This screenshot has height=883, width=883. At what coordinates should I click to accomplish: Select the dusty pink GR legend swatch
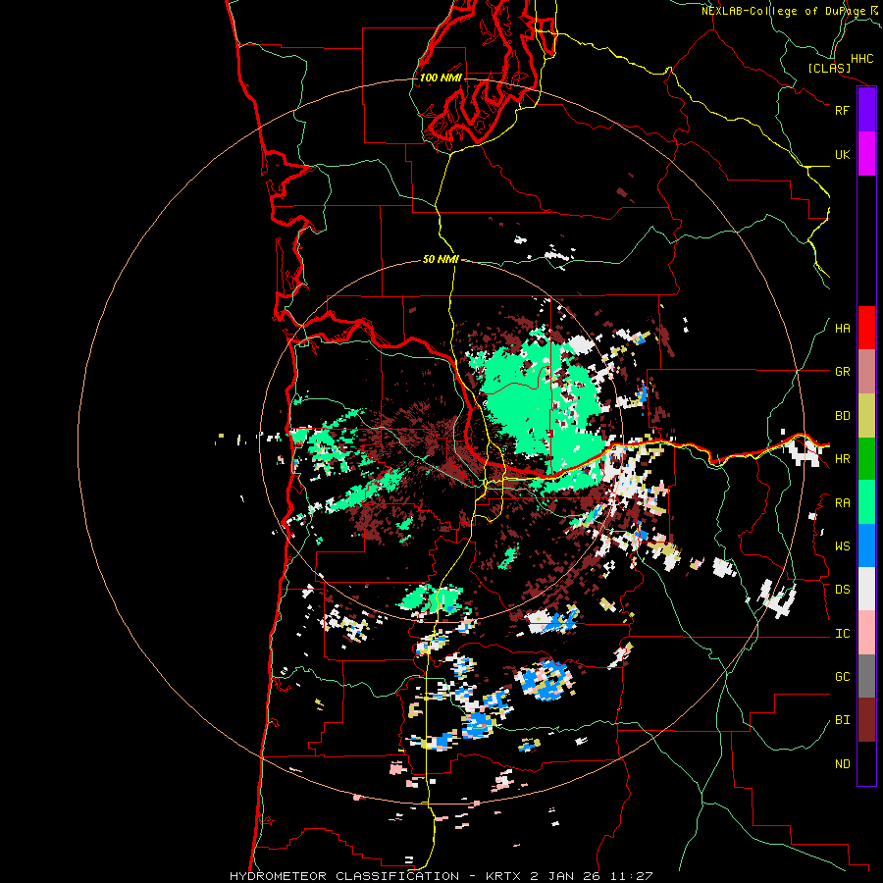coord(866,372)
